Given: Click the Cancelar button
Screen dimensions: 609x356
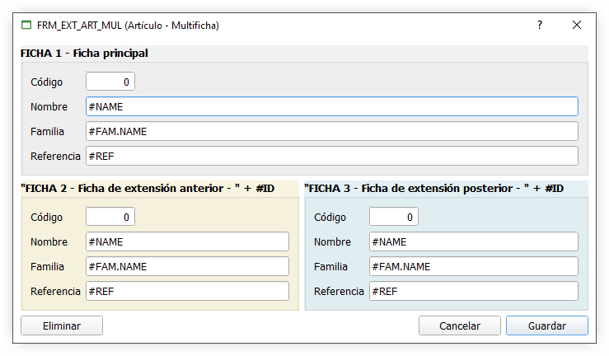Looking at the screenshot, I should click(x=460, y=326).
